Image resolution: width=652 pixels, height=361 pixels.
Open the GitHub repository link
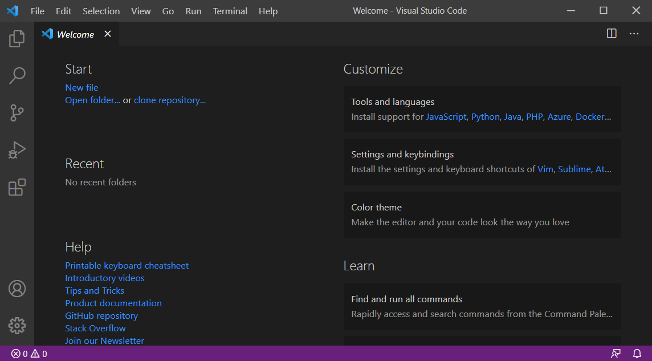click(x=101, y=316)
